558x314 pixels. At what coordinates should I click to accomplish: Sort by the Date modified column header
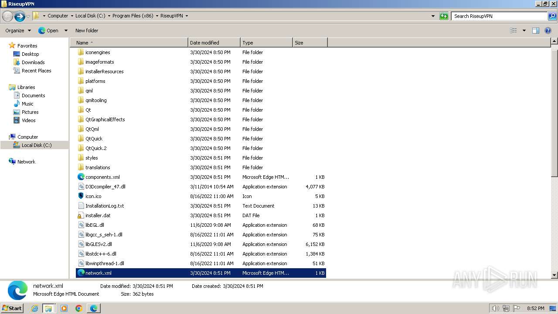[214, 43]
